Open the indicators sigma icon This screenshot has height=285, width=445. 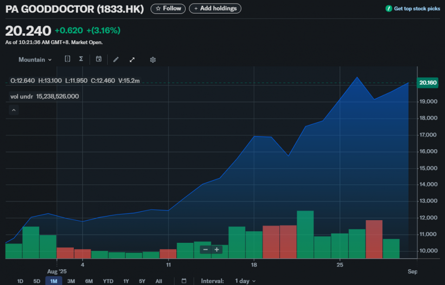pos(81,59)
